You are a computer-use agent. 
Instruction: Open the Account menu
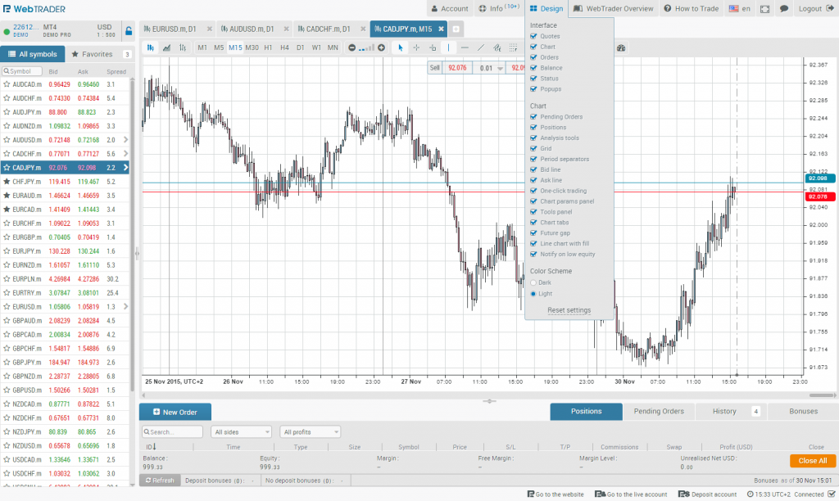click(x=450, y=8)
